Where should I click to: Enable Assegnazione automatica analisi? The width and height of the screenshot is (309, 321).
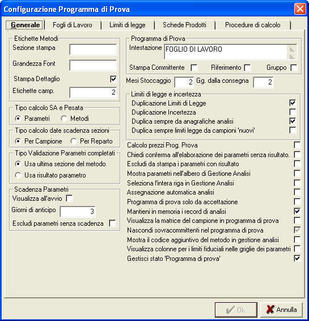[297, 192]
